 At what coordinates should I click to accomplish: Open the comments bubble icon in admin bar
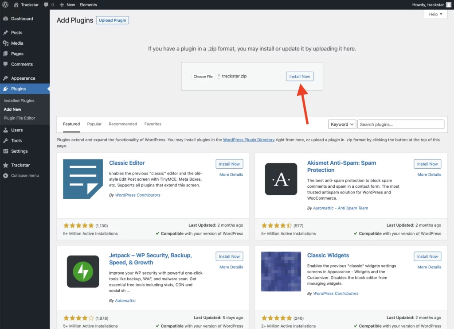pos(46,4)
